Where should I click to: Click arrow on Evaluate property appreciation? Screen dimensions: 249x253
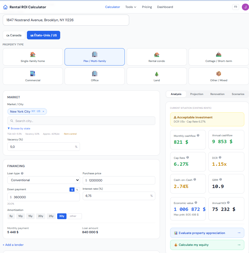(239, 233)
